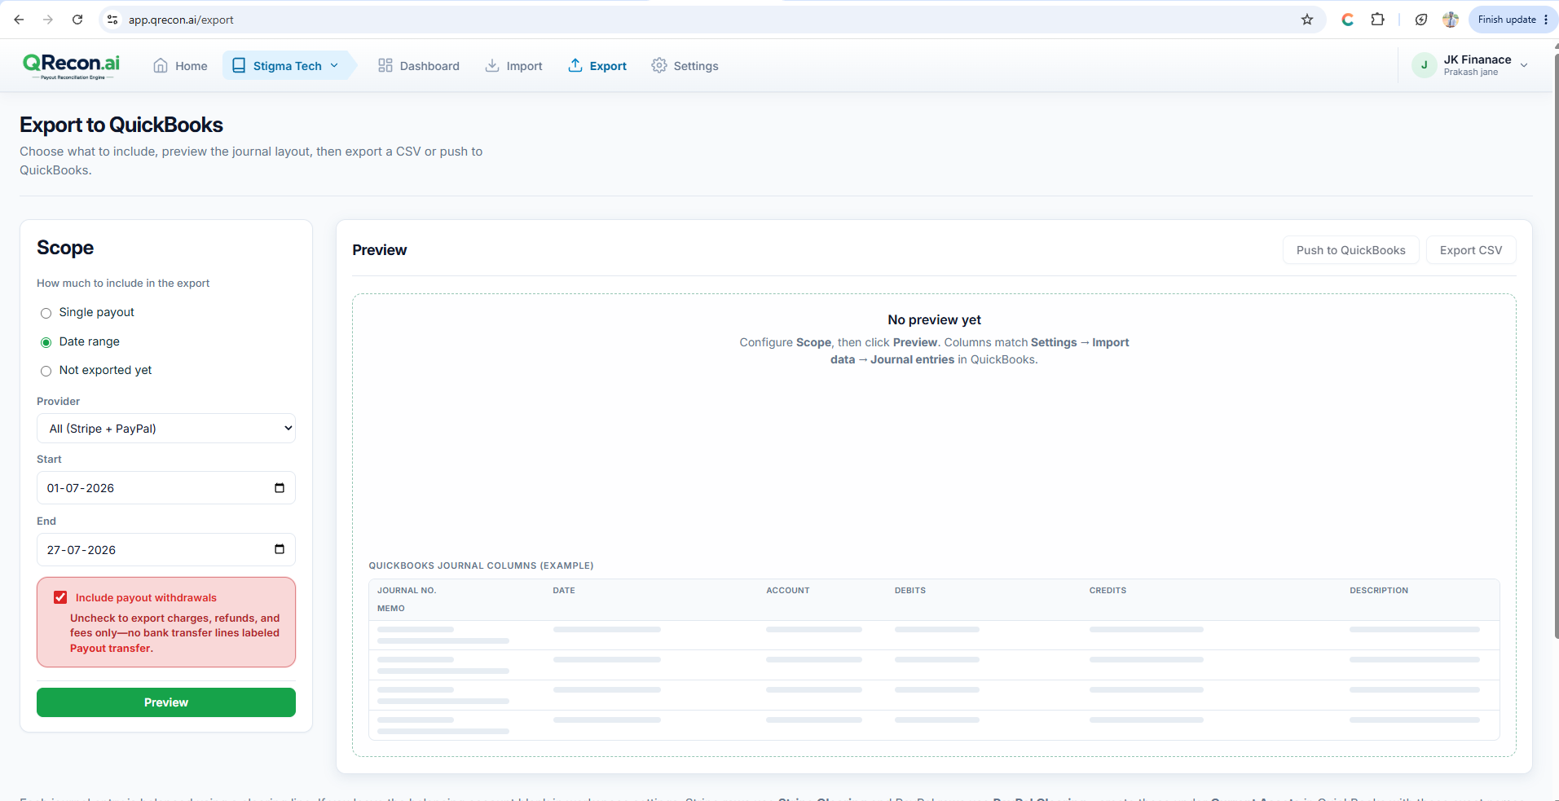Click the Home house icon
The width and height of the screenshot is (1559, 801).
161,66
